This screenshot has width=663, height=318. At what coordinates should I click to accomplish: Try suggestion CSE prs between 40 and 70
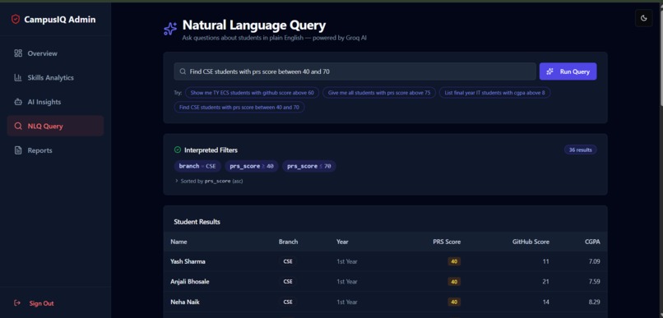(239, 108)
